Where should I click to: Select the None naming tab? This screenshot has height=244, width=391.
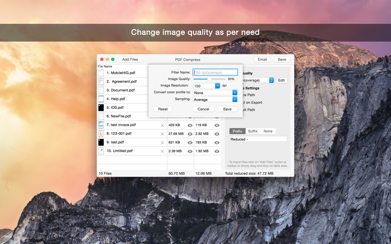click(268, 131)
